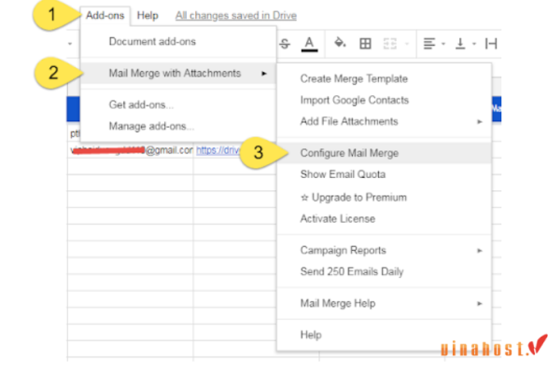
Task: Expand the vertical align dropdown arrow
Action: [474, 44]
